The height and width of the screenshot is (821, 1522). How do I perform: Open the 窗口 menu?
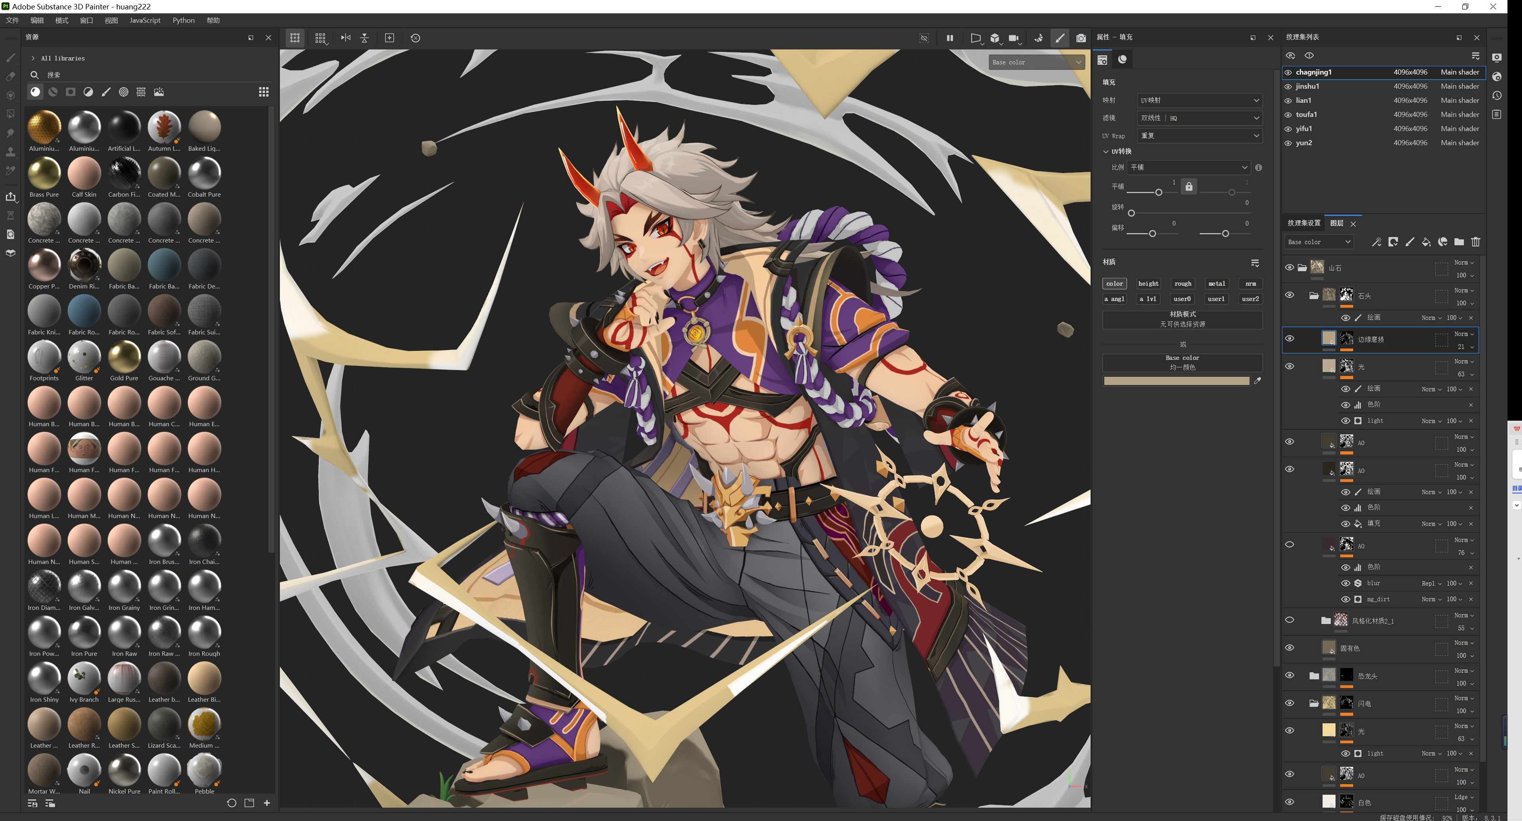87,20
